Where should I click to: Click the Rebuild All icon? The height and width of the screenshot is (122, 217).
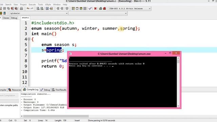[x=85, y=8]
